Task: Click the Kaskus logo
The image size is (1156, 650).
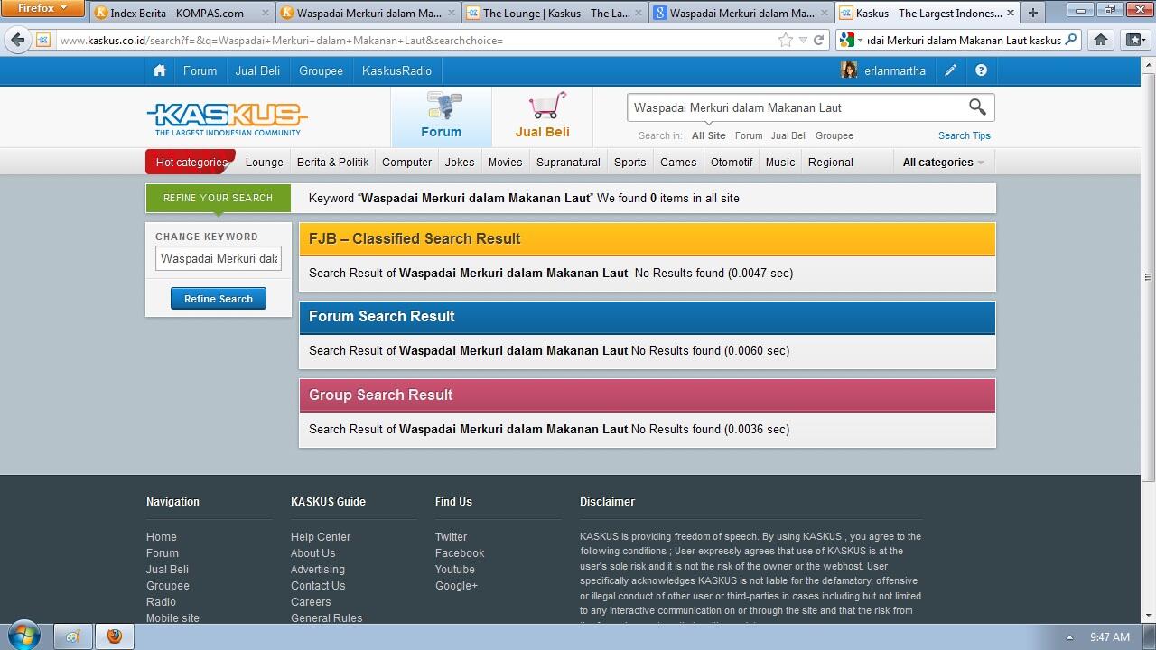Action: (x=227, y=118)
